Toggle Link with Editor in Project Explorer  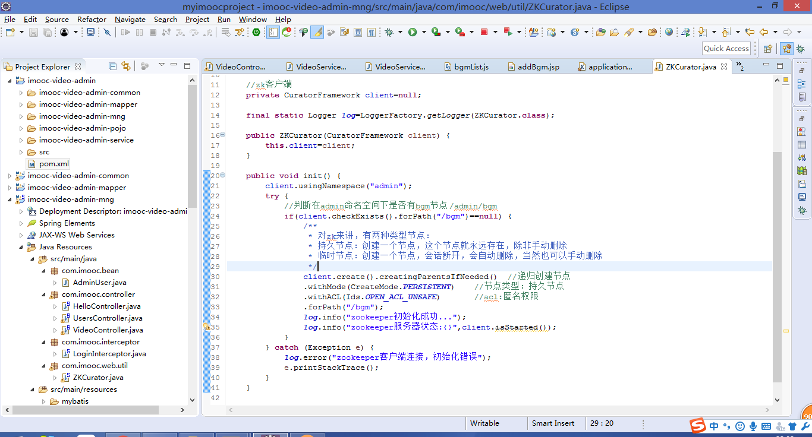click(x=125, y=66)
